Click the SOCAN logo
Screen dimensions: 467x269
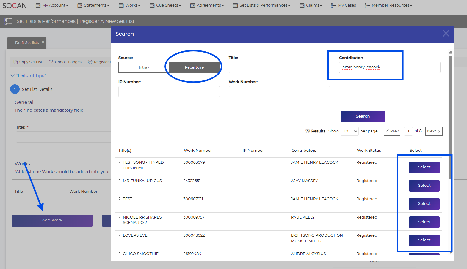point(15,6)
